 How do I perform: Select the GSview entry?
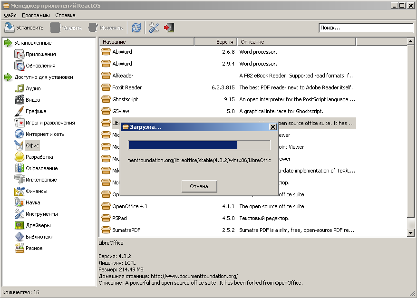(x=228, y=111)
